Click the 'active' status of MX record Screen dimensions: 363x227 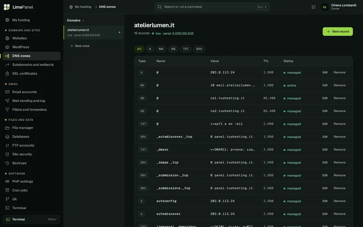pyautogui.click(x=290, y=86)
